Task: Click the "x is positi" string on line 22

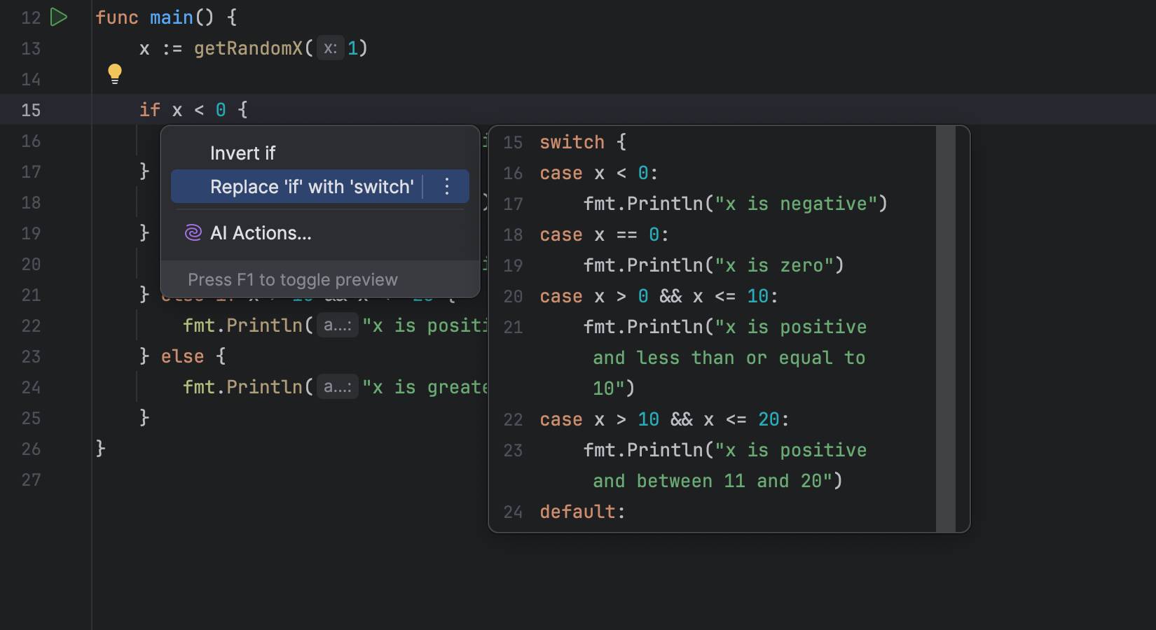Action: click(425, 325)
